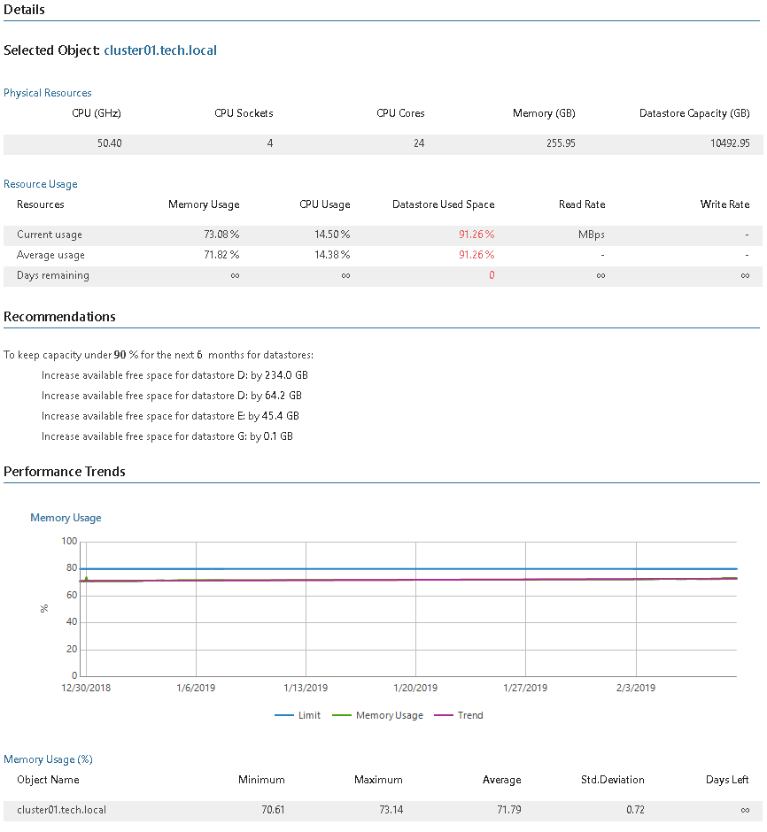767x832 pixels.
Task: Select the datastore G recommendation of 0.1 GB
Action: (x=167, y=436)
